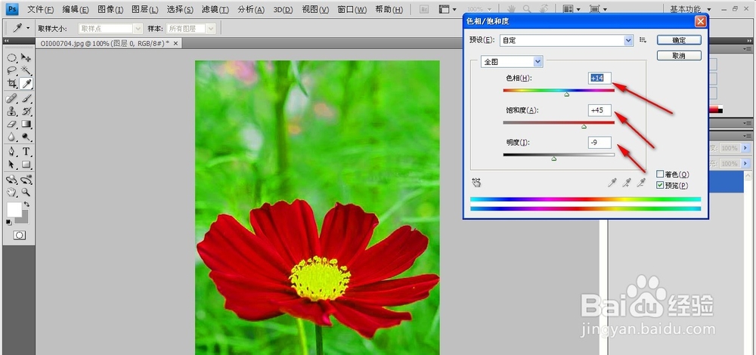Click the 明度 value field -9

[600, 143]
